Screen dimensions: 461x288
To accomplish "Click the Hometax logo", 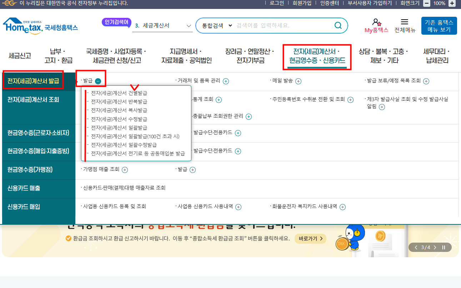I will point(40,26).
